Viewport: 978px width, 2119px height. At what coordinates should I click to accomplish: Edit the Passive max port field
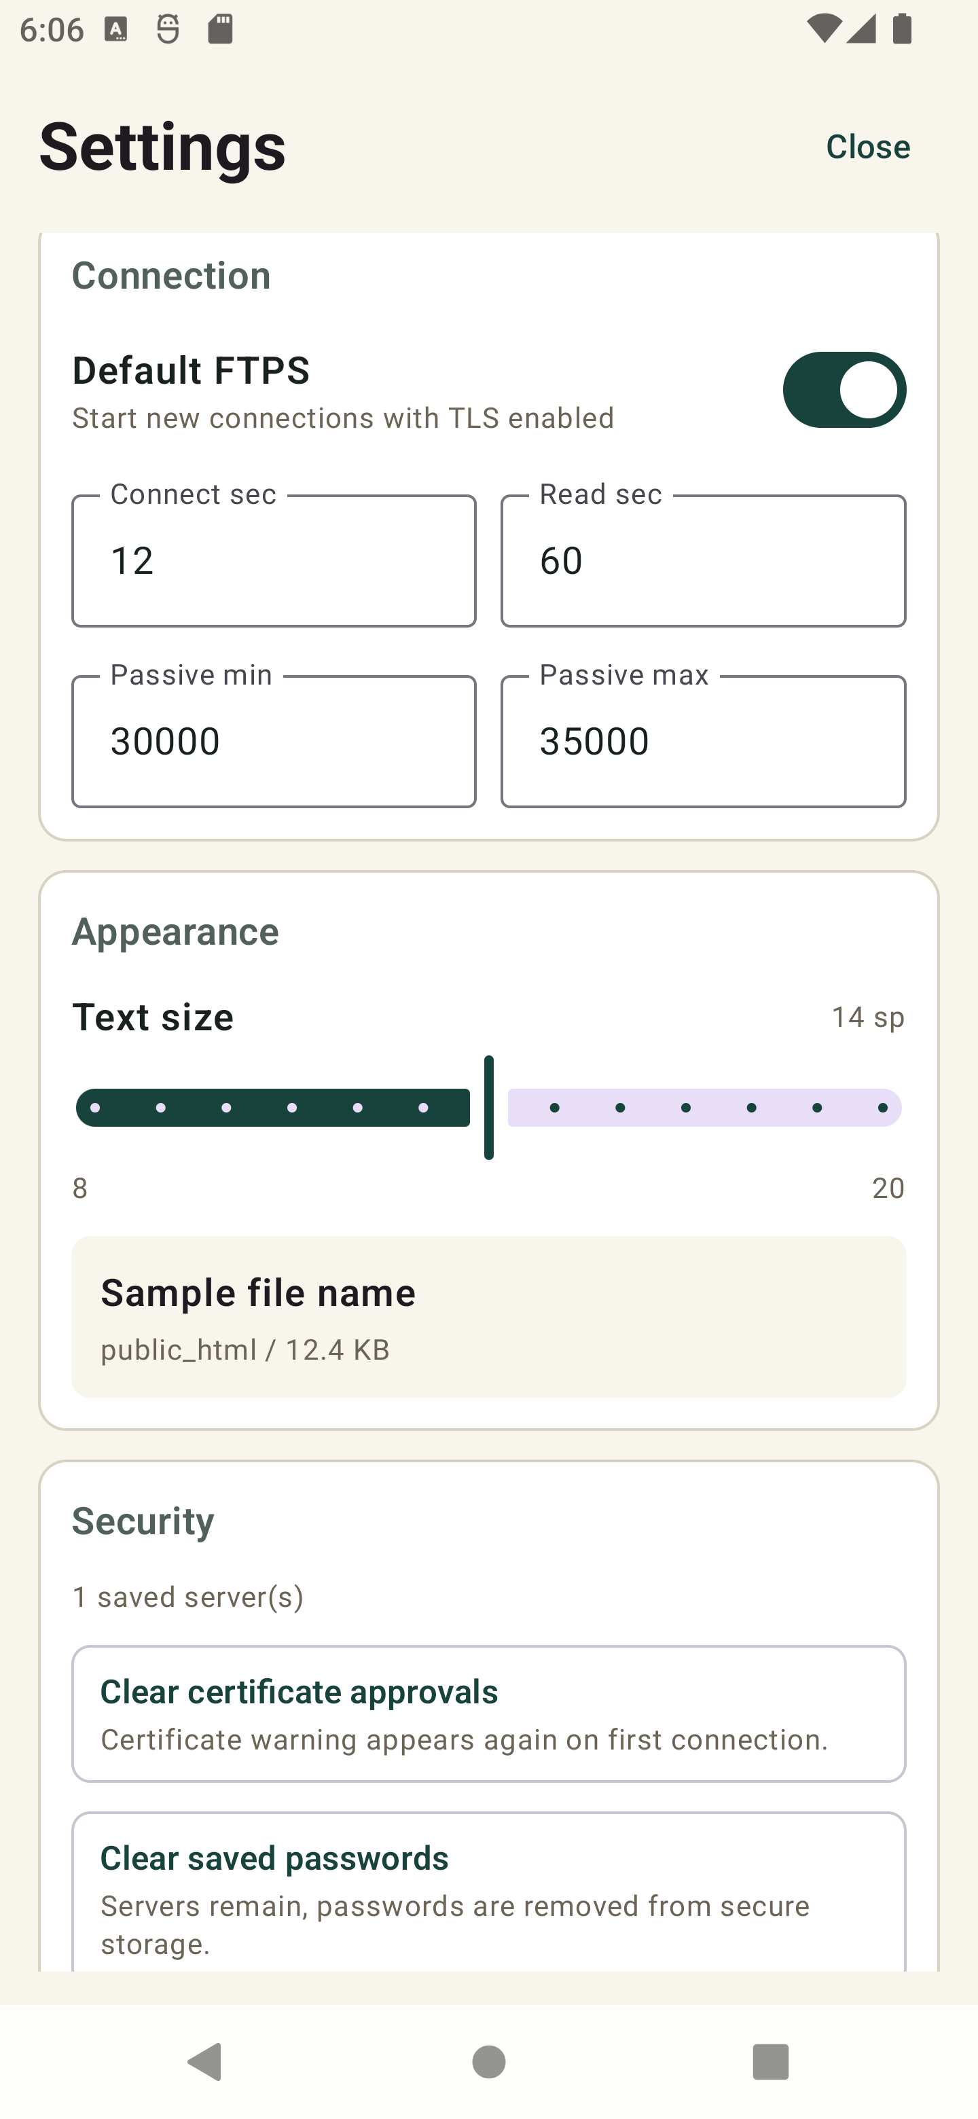(703, 741)
